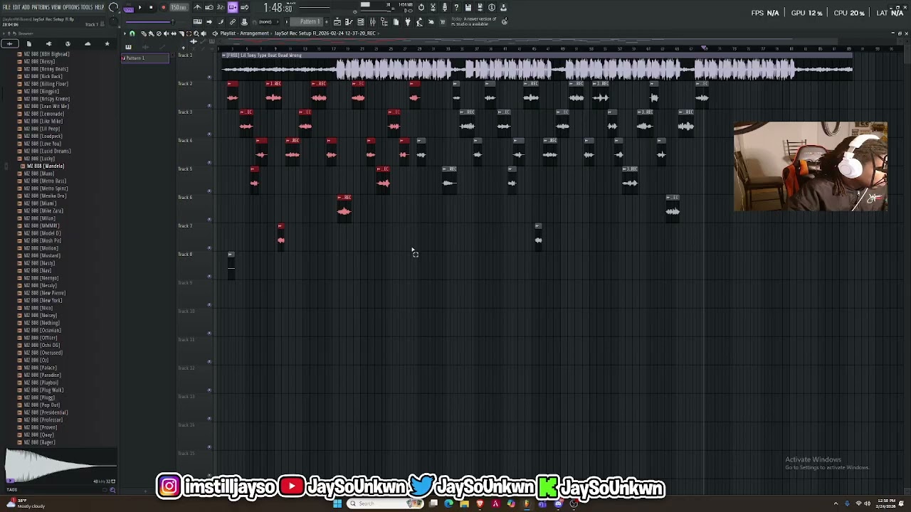The height and width of the screenshot is (512, 911).
Task: Open the Playlist view icon
Action: pyautogui.click(x=337, y=21)
